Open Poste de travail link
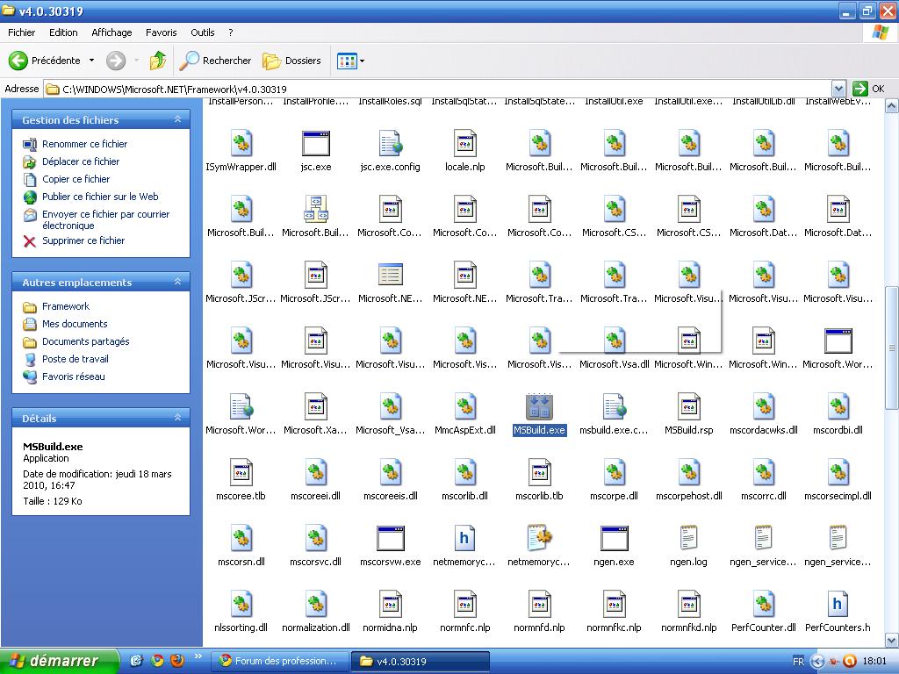The width and height of the screenshot is (899, 674). click(x=76, y=359)
